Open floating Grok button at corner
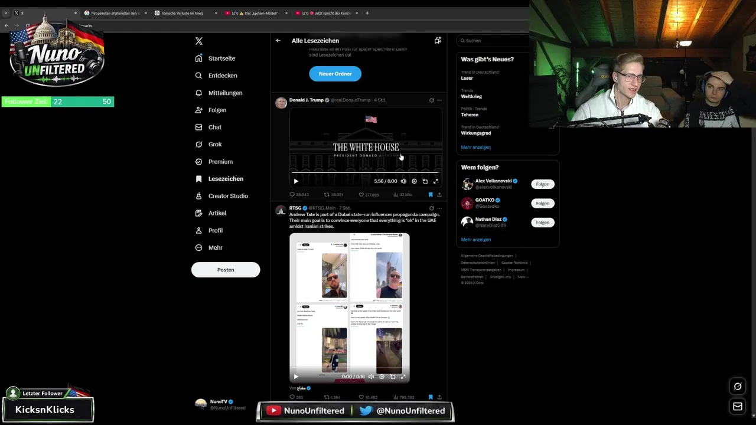 pos(738,387)
